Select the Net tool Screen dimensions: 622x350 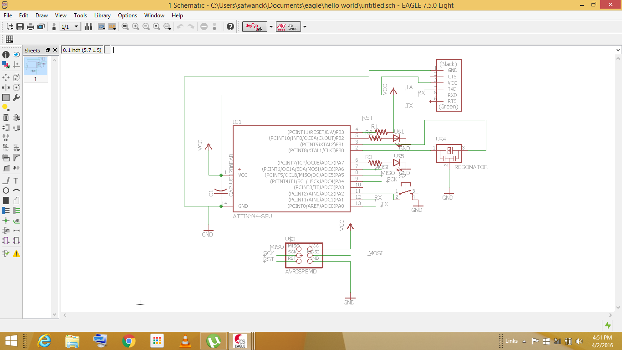[16, 211]
